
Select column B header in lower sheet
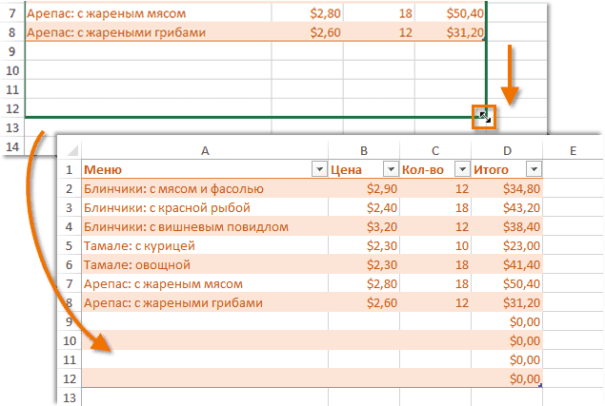[x=364, y=150]
